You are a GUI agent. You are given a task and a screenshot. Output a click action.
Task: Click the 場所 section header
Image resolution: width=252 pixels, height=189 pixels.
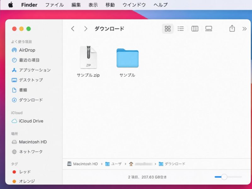click(x=14, y=134)
